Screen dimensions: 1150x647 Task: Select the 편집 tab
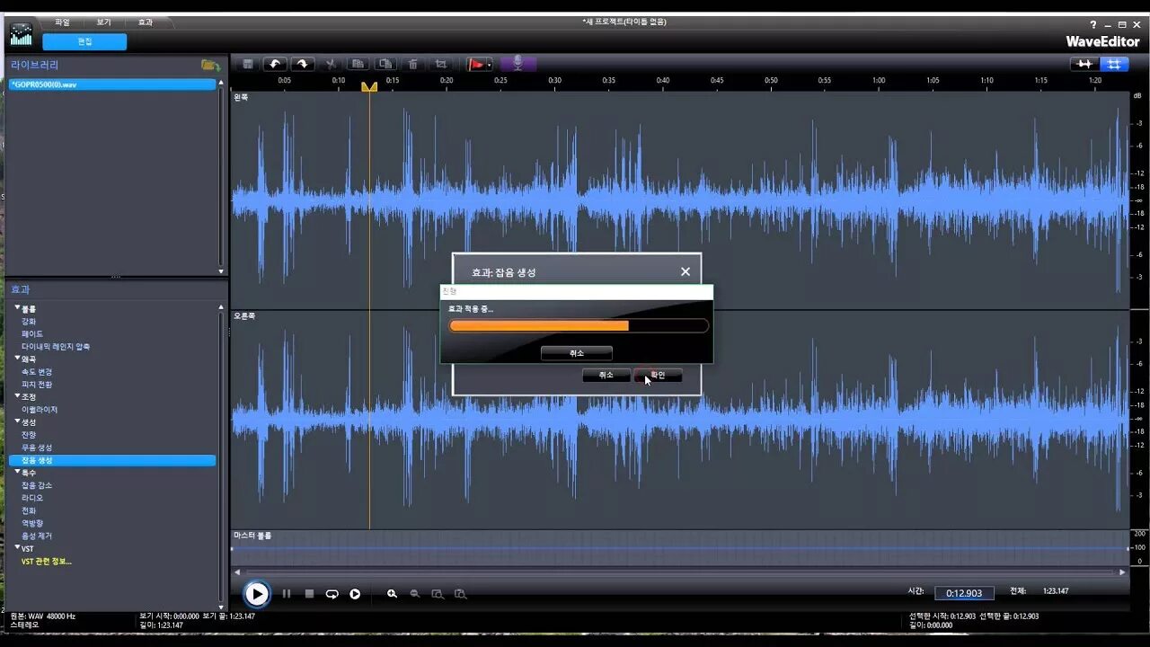point(84,41)
